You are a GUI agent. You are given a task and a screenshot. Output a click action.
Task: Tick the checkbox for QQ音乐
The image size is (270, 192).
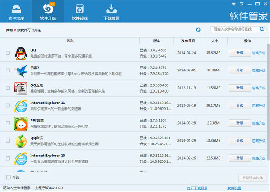tap(8, 141)
